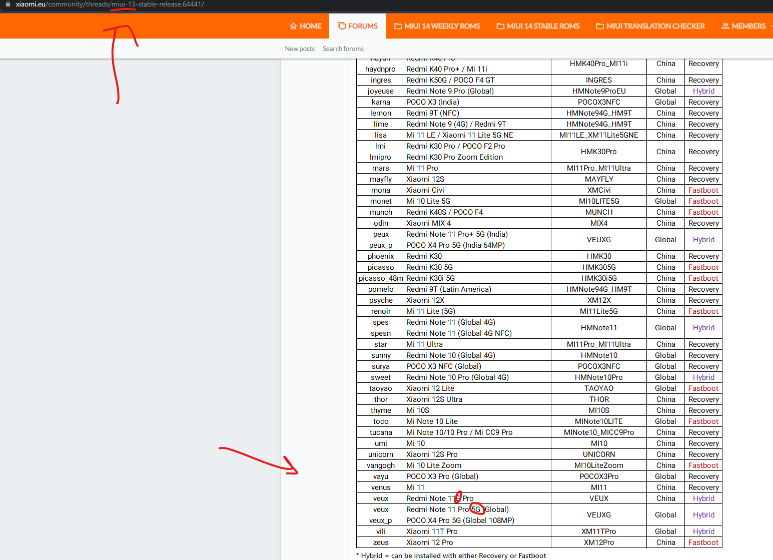773x560 pixels.
Task: Click 'Redmi 9T (Latin America)' cell
Action: pos(478,289)
